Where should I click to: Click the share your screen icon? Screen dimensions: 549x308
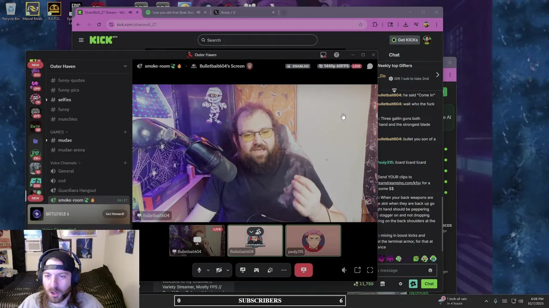coord(243,270)
